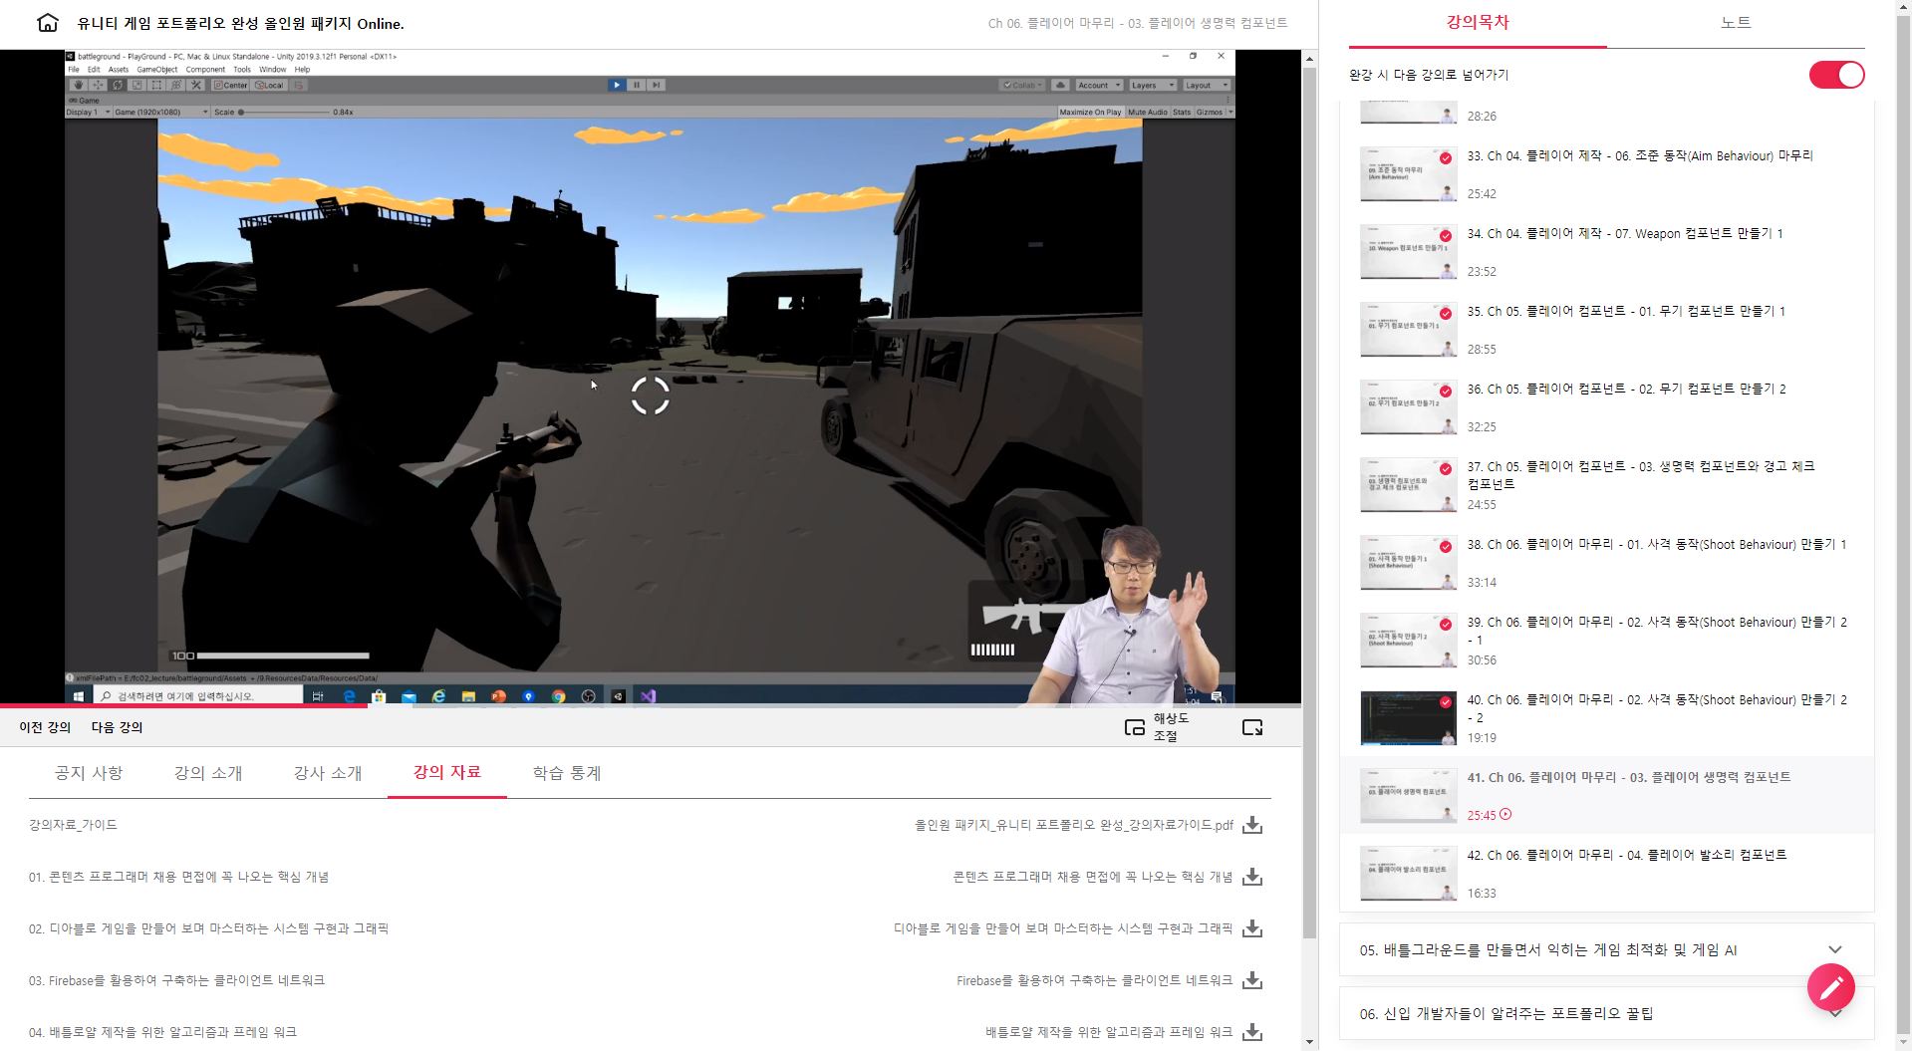The height and width of the screenshot is (1051, 1912).
Task: Click the File Explorer icon in the video taskbar
Action: pos(468,696)
